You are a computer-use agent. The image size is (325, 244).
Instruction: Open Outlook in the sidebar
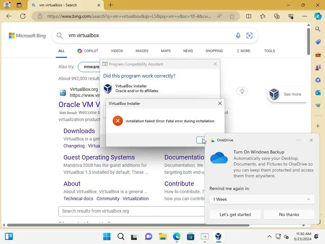pyautogui.click(x=318, y=93)
